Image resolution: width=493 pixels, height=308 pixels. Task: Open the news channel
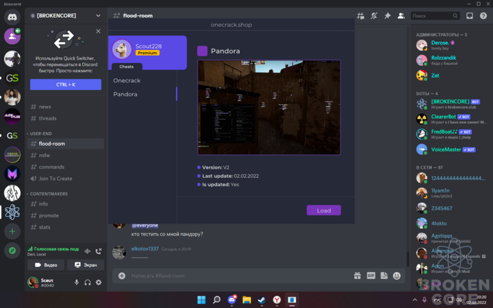click(65, 107)
